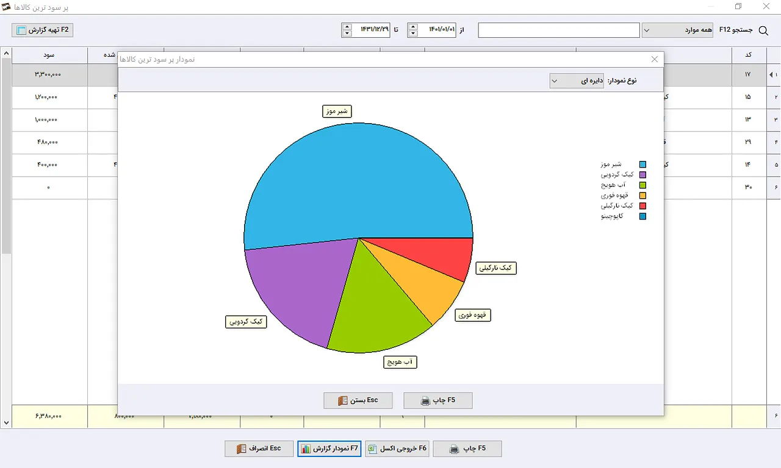This screenshot has width=781, height=468.
Task: Click the کیک گردویی purple legend swatch
Action: point(642,175)
